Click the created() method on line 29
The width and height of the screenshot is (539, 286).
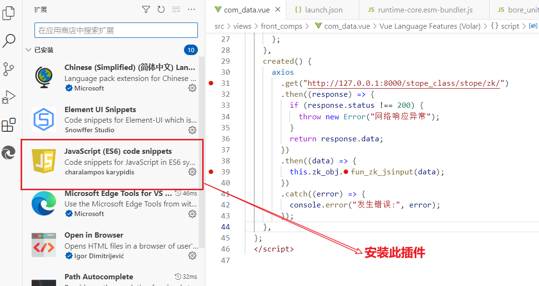[283, 61]
